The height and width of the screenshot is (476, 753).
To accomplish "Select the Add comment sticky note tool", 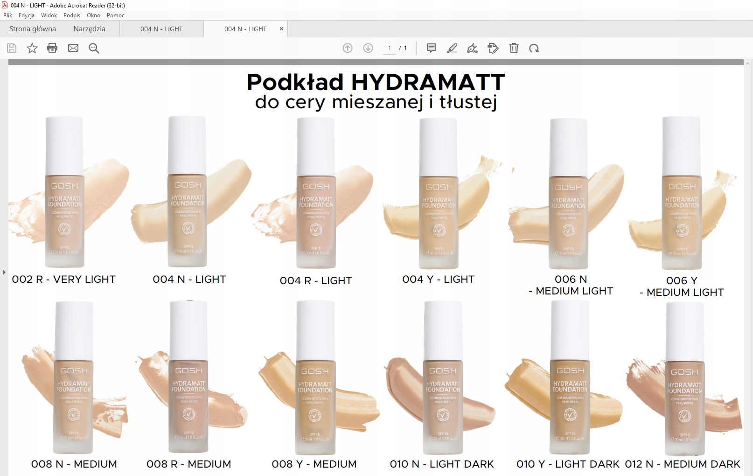I will click(x=432, y=48).
